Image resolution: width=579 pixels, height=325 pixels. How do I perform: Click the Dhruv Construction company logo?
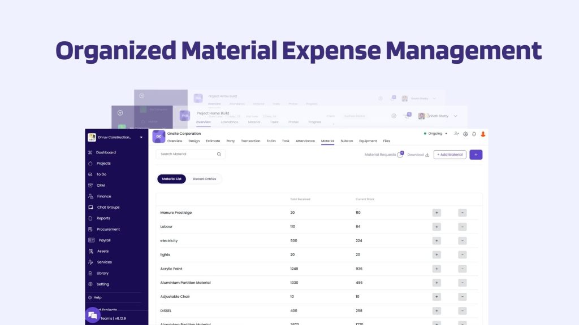coord(92,138)
